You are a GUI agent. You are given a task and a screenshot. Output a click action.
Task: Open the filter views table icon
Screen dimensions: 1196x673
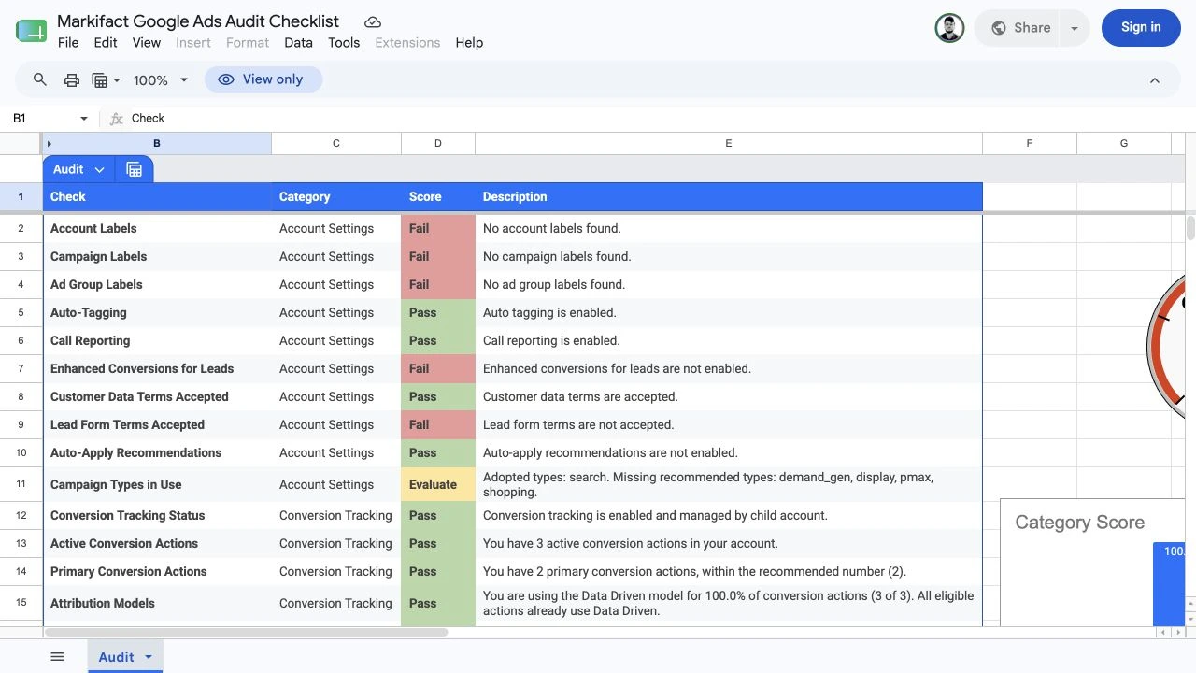pos(100,80)
